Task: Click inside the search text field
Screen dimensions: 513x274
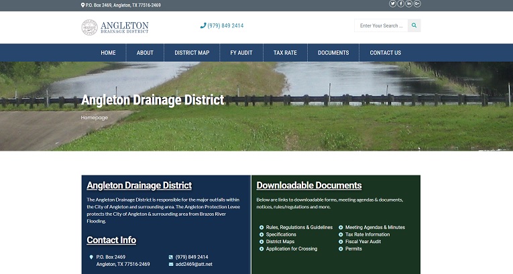Action: (x=381, y=26)
